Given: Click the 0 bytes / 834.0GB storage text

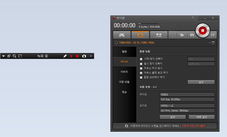Looking at the screenshot, I should click(x=149, y=27).
